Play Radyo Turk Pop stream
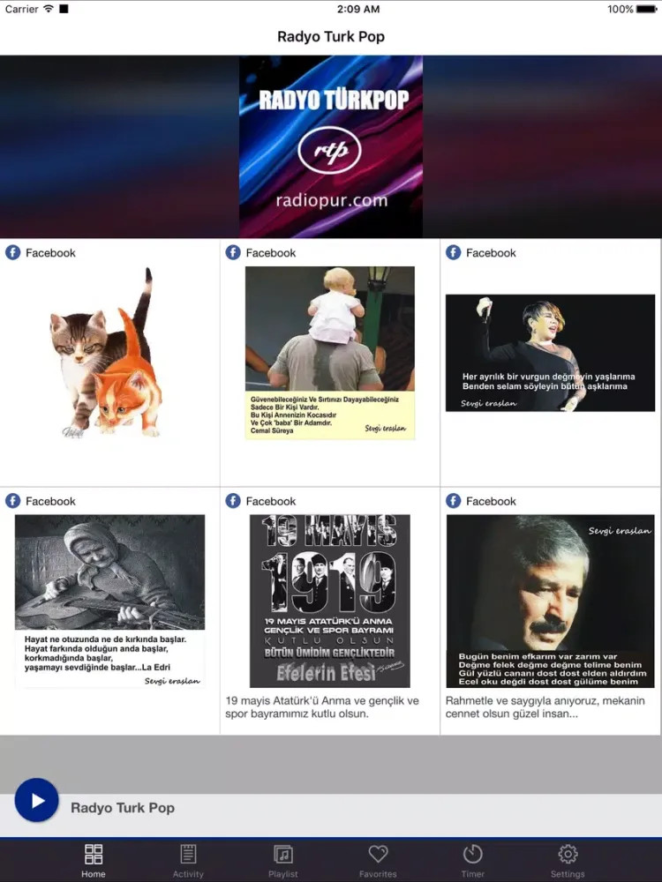The height and width of the screenshot is (882, 662). 36,800
